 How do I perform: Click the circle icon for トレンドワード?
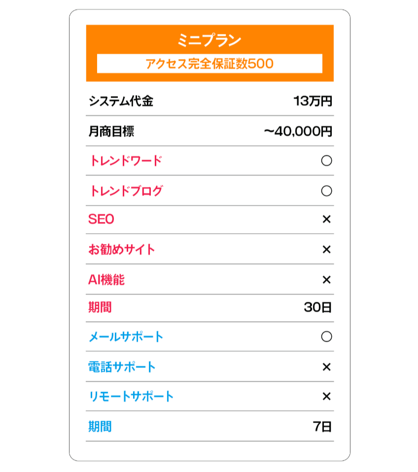326,161
